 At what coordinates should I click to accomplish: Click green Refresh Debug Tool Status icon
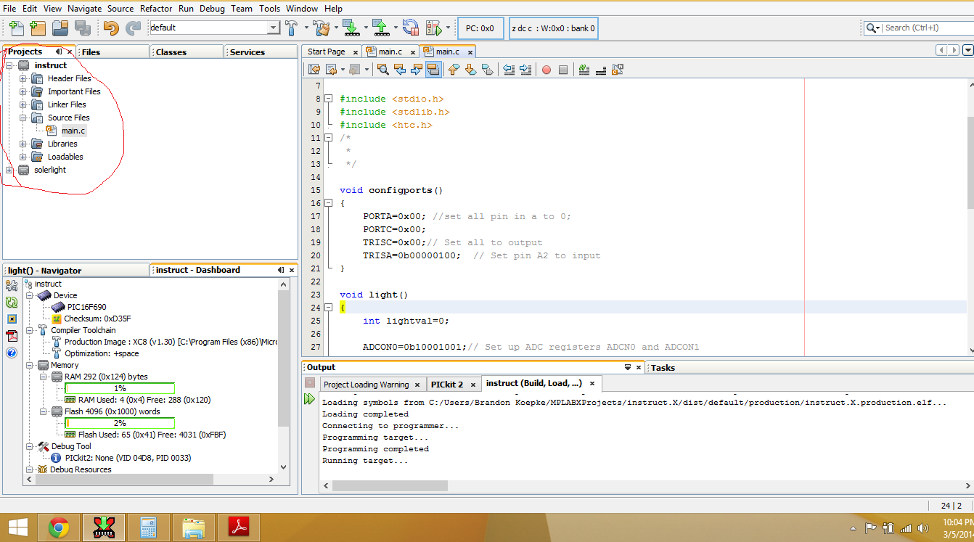click(x=12, y=303)
